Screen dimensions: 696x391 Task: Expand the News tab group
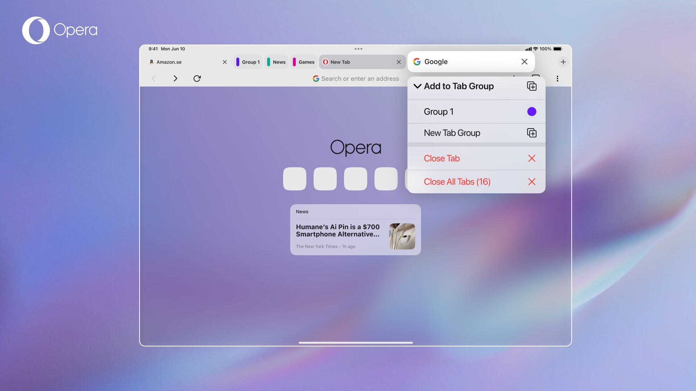(277, 62)
